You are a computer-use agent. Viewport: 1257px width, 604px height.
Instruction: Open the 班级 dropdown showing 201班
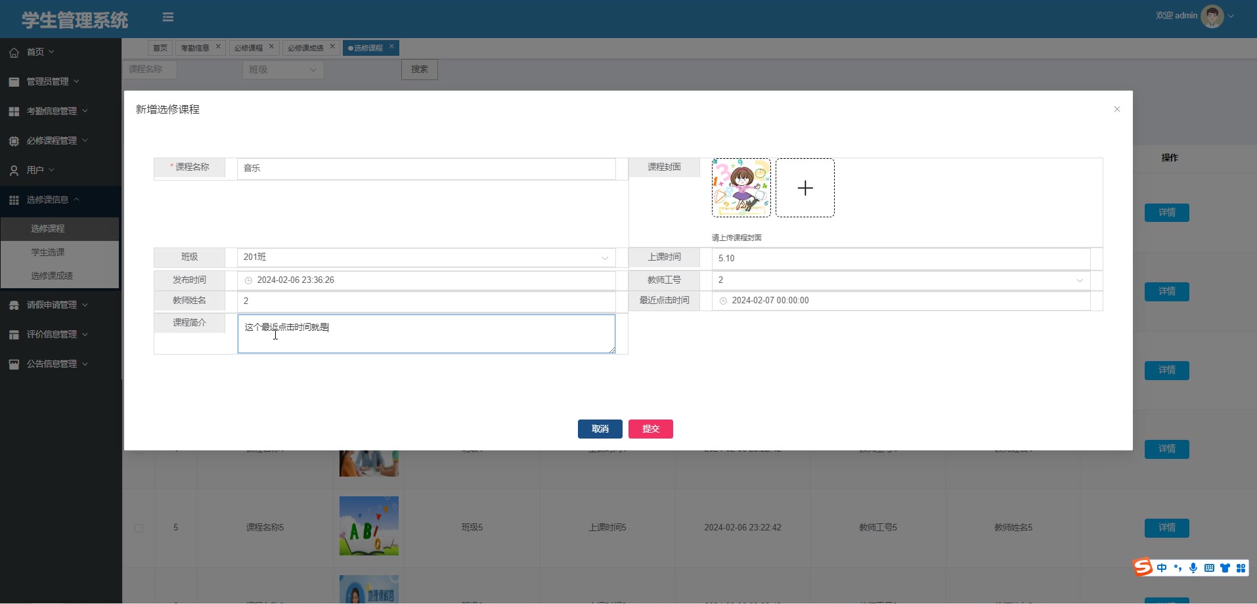[x=426, y=257]
